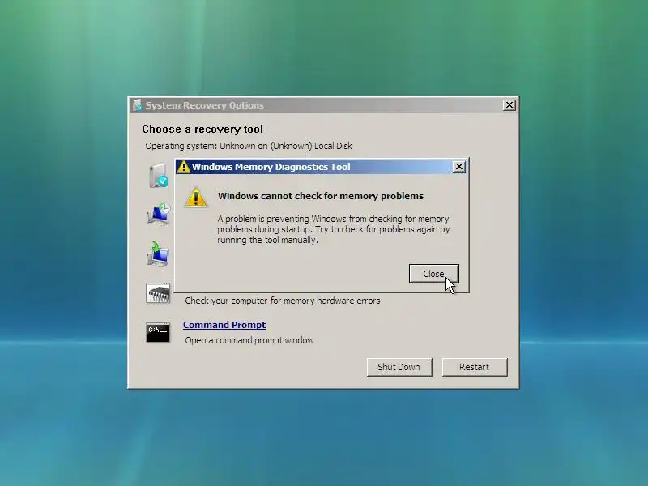The width and height of the screenshot is (648, 486).
Task: Click the Restart button
Action: (x=475, y=367)
